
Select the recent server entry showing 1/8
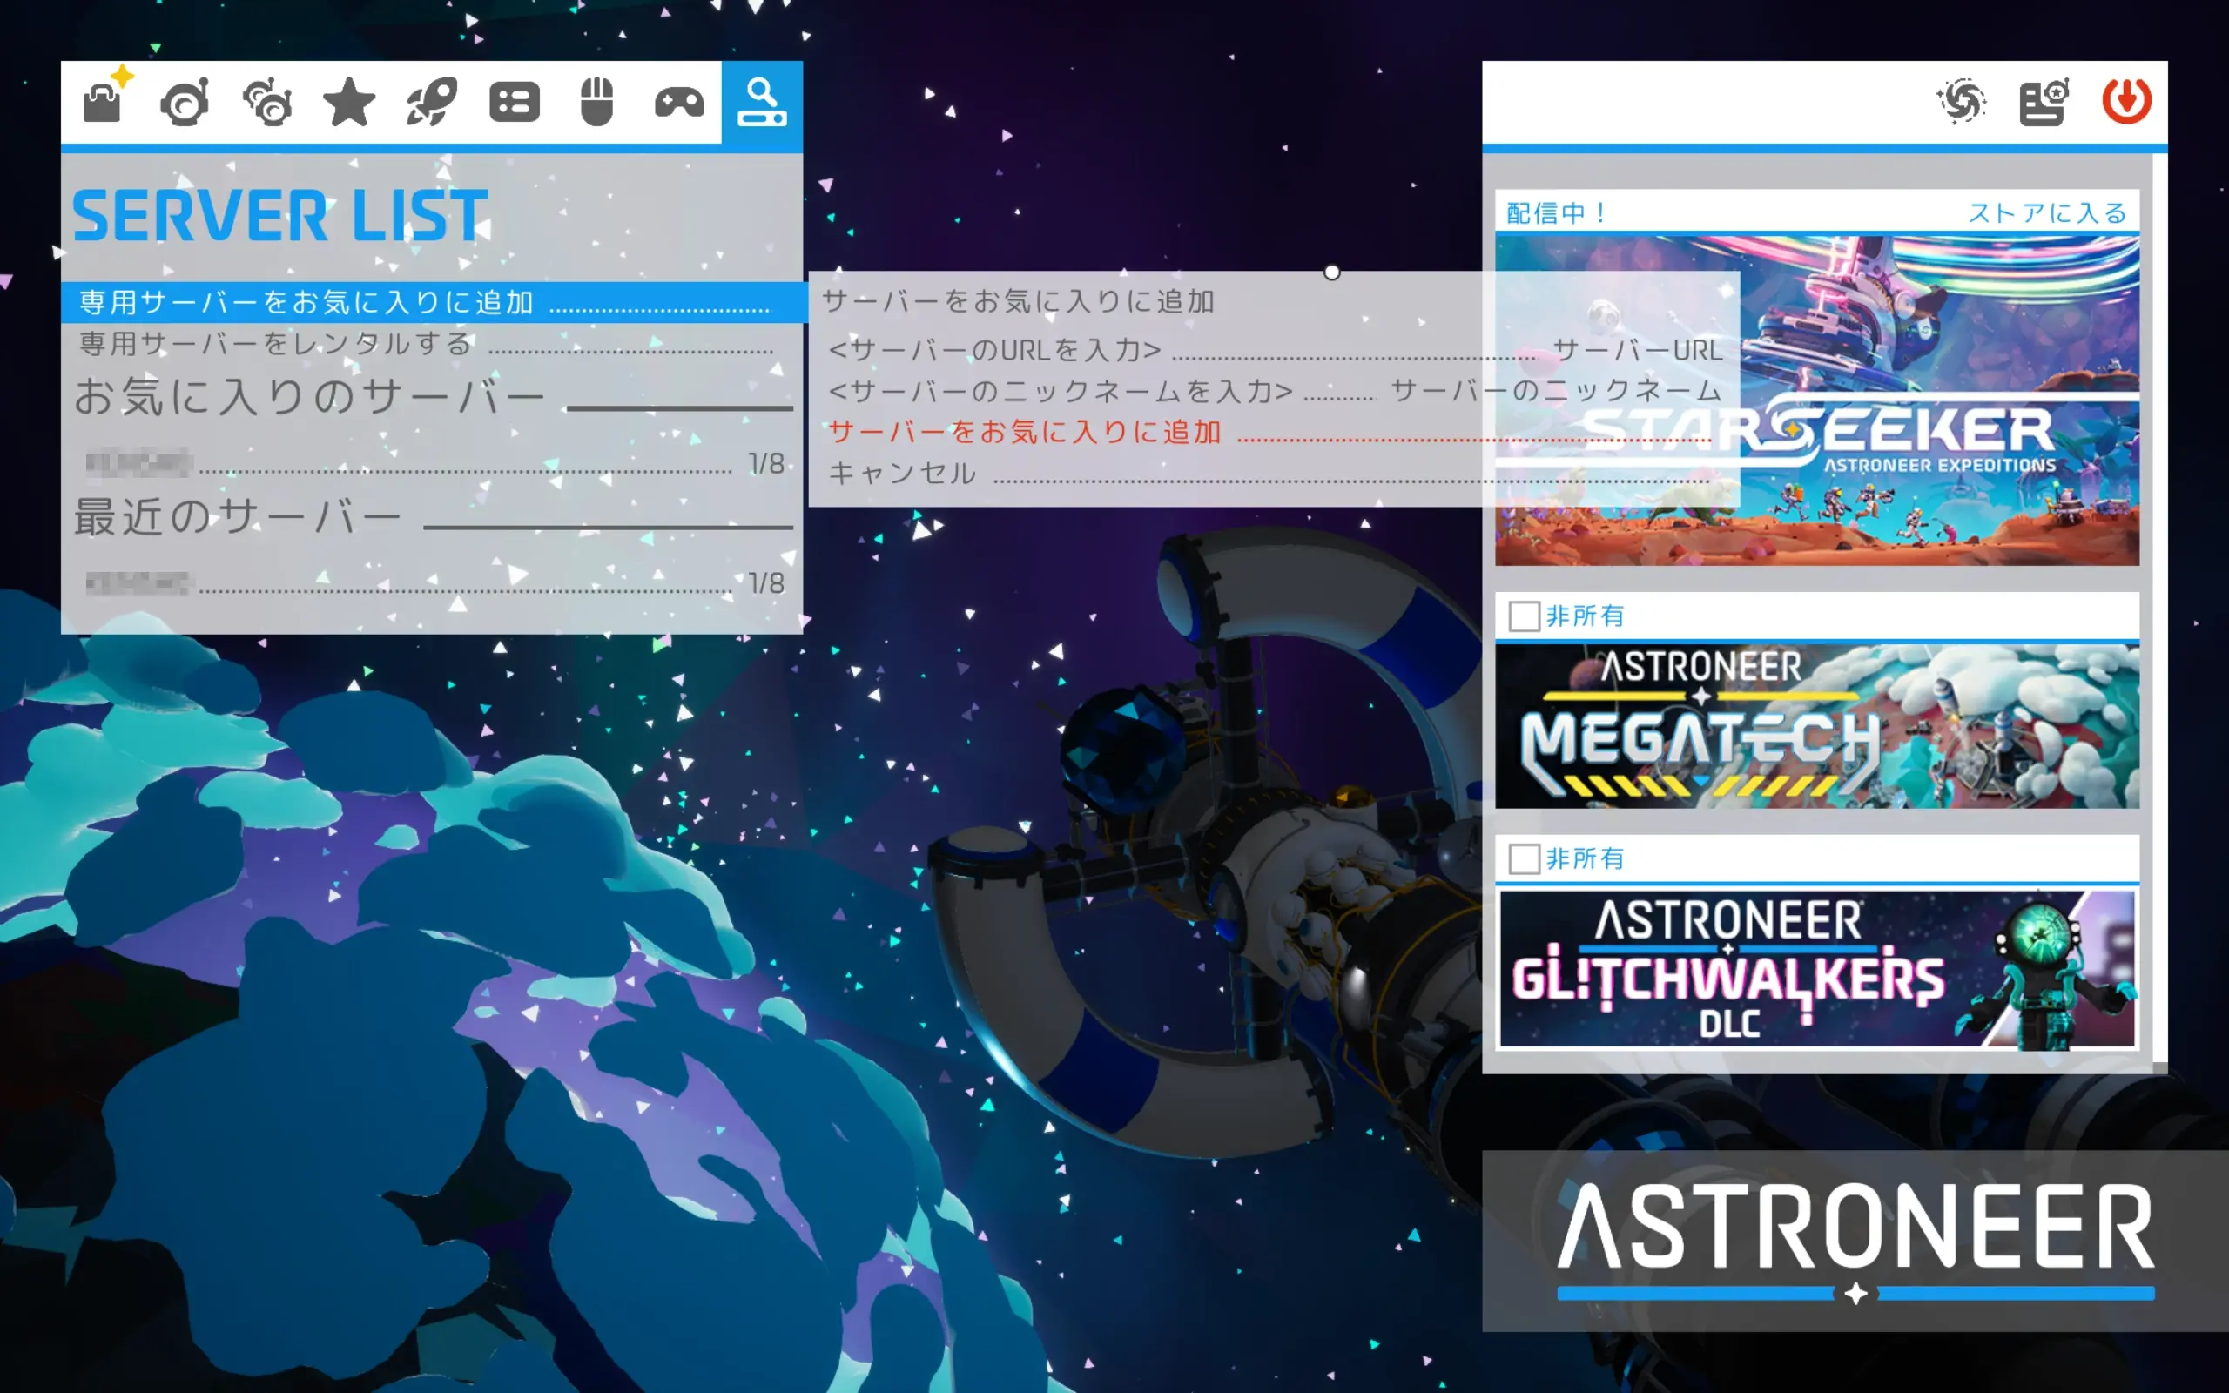pos(433,582)
